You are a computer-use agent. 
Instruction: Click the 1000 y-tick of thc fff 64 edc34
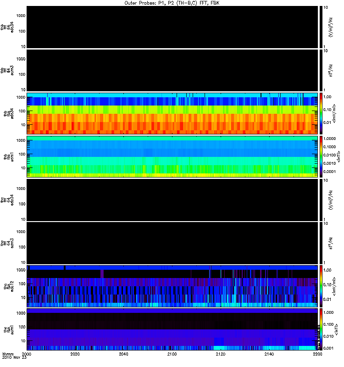point(21,189)
